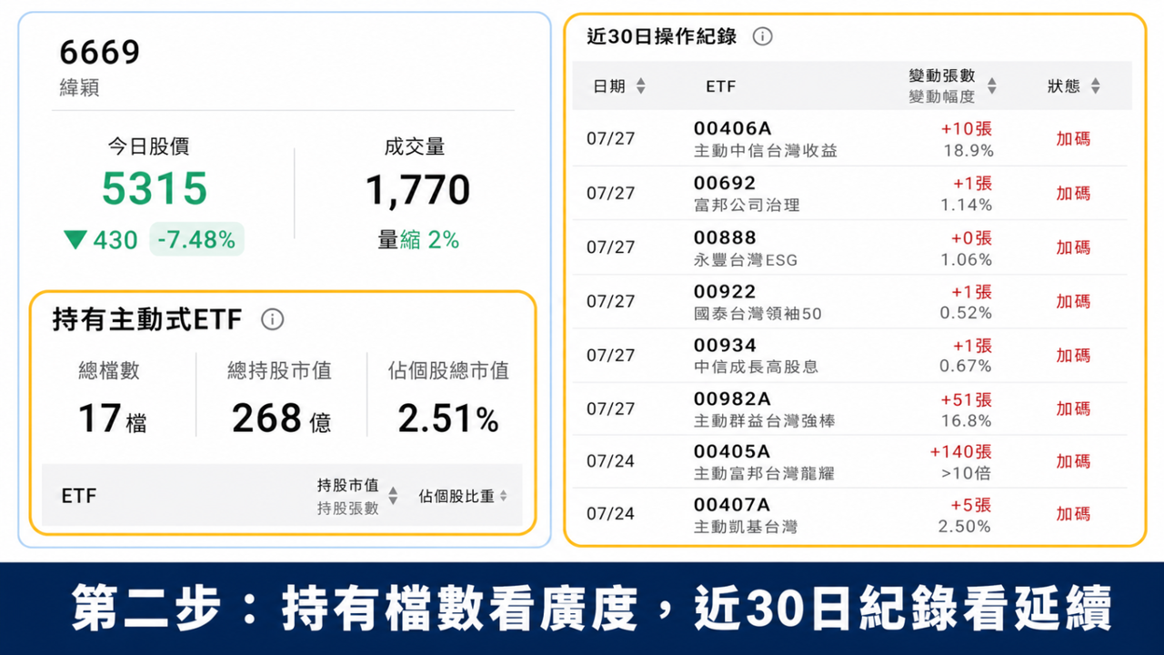Select ETF 00982A 主動群益台灣強棒

point(764,409)
